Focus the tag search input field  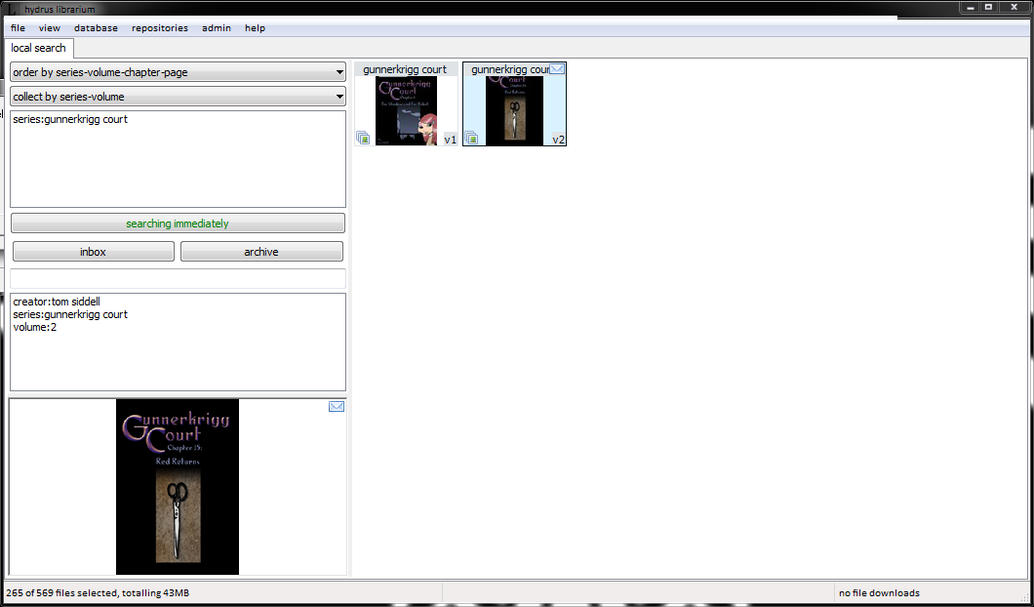(179, 278)
